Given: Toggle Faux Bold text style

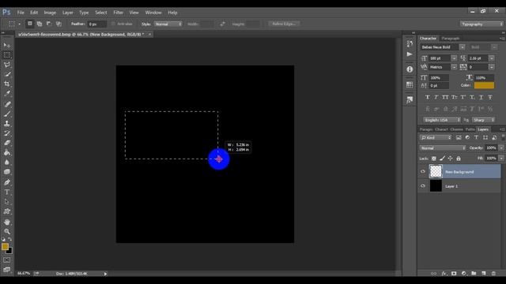Looking at the screenshot, I should pyautogui.click(x=428, y=97).
